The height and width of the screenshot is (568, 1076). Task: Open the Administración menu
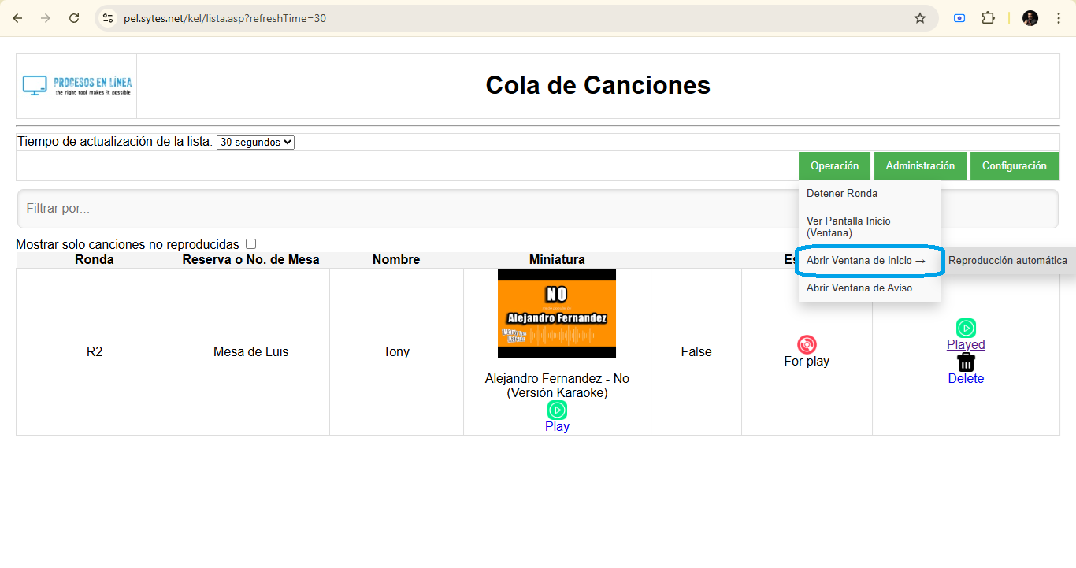pos(920,165)
